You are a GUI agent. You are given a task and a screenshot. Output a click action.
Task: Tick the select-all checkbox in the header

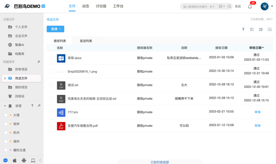51,48
